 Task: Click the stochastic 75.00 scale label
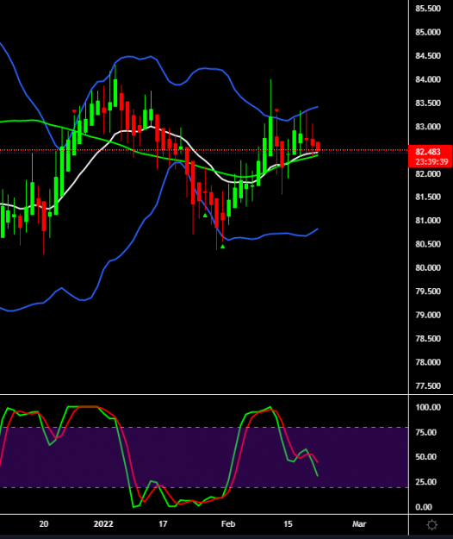(x=426, y=432)
